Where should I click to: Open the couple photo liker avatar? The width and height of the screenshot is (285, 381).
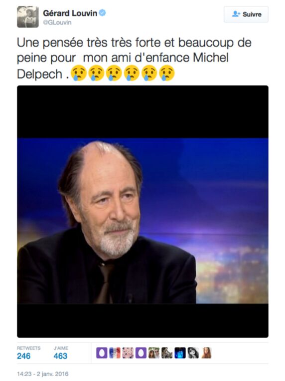pyautogui.click(x=154, y=353)
